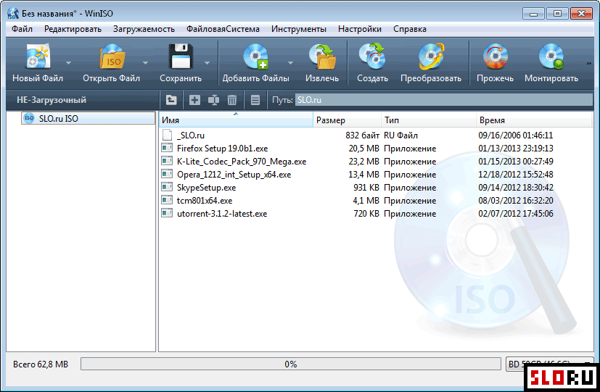Click the list view properties icon

click(255, 100)
